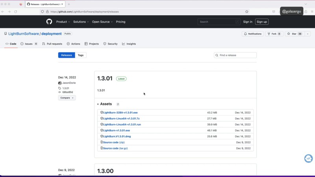315x177 pixels.
Task: Click the browser reload icon
Action: tap(15, 12)
